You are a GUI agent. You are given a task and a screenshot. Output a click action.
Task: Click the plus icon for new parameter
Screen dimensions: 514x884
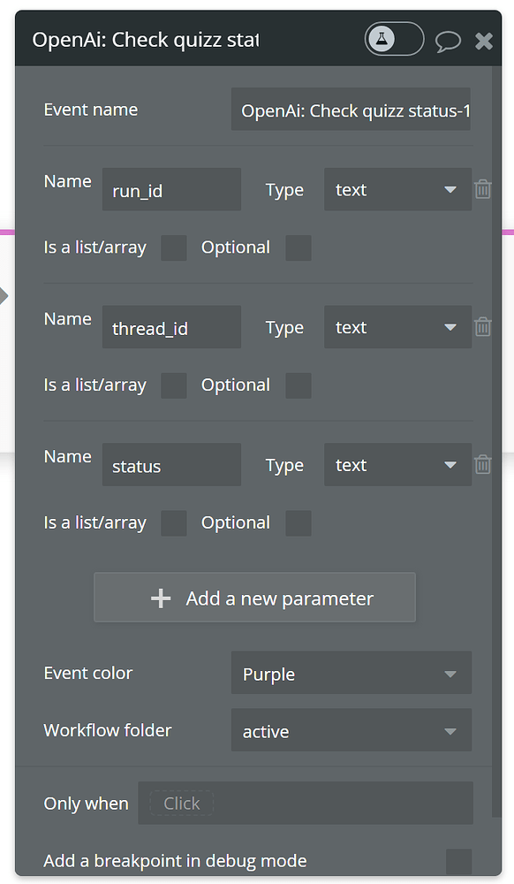(161, 598)
